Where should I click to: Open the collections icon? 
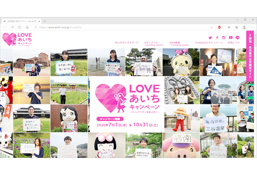click(x=237, y=27)
